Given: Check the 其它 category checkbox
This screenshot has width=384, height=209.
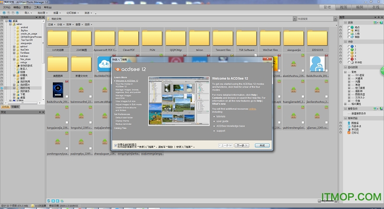Looking at the screenshot, I should tap(349, 31).
